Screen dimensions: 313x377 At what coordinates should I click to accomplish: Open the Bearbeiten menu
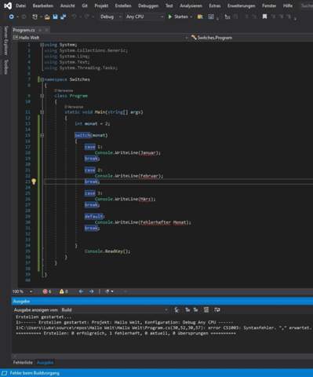click(43, 5)
